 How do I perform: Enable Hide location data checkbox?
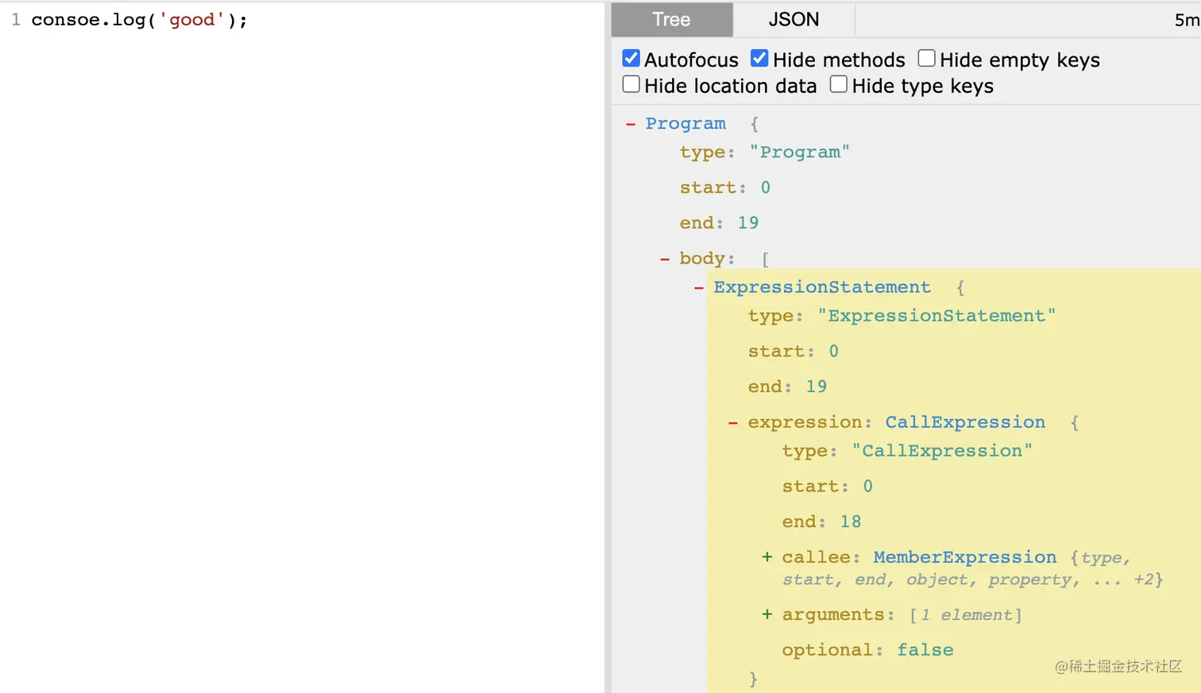click(x=631, y=85)
